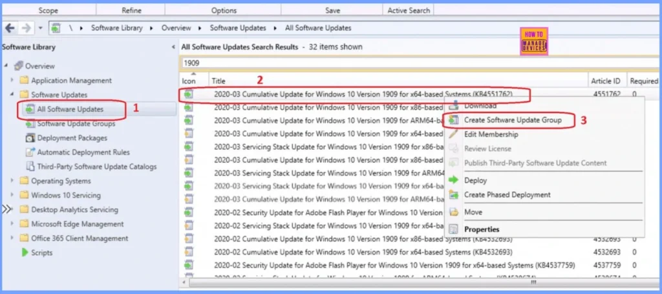
Task: Open the Active Search ribbon group
Action: (x=409, y=10)
